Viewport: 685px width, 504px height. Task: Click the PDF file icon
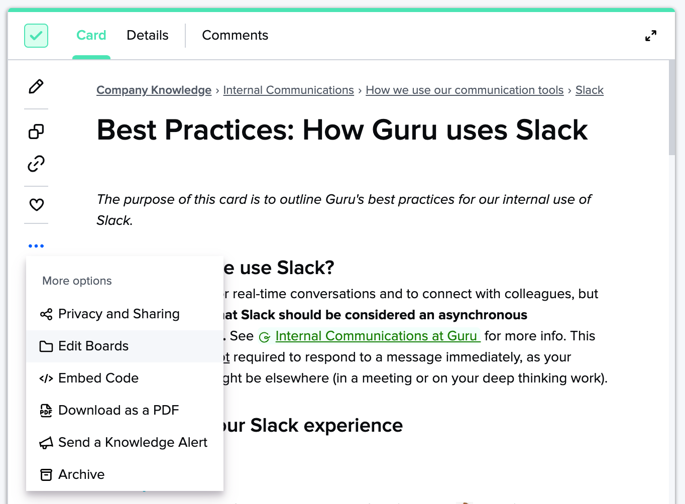pyautogui.click(x=46, y=411)
